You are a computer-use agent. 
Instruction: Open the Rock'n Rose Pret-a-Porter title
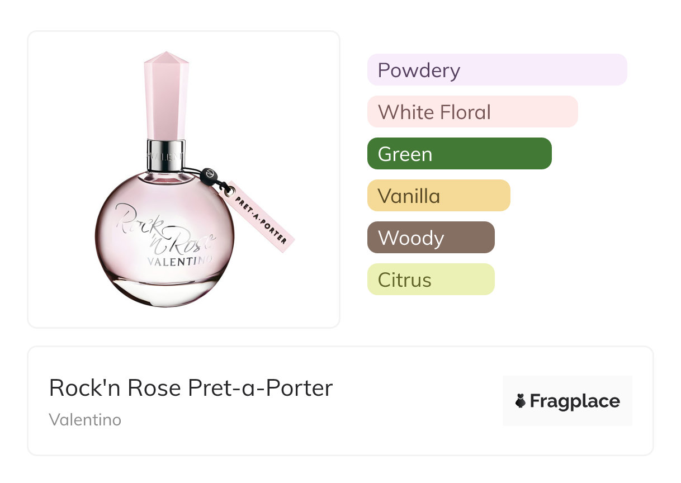point(191,388)
